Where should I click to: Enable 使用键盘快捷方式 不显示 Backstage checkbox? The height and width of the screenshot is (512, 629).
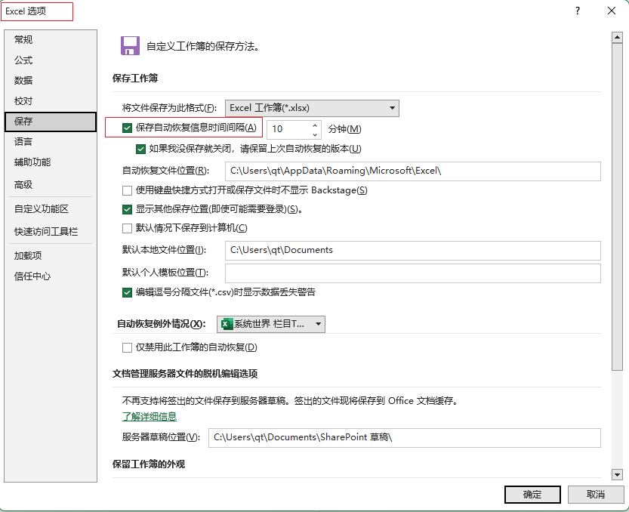pyautogui.click(x=127, y=190)
